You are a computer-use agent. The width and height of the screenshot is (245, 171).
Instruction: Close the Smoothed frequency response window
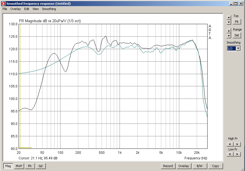[241, 3]
